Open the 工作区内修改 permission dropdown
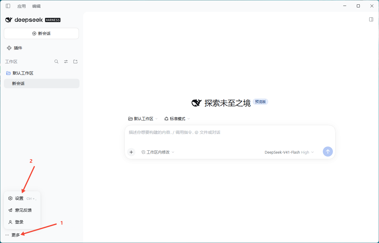The width and height of the screenshot is (379, 243). pyautogui.click(x=158, y=152)
